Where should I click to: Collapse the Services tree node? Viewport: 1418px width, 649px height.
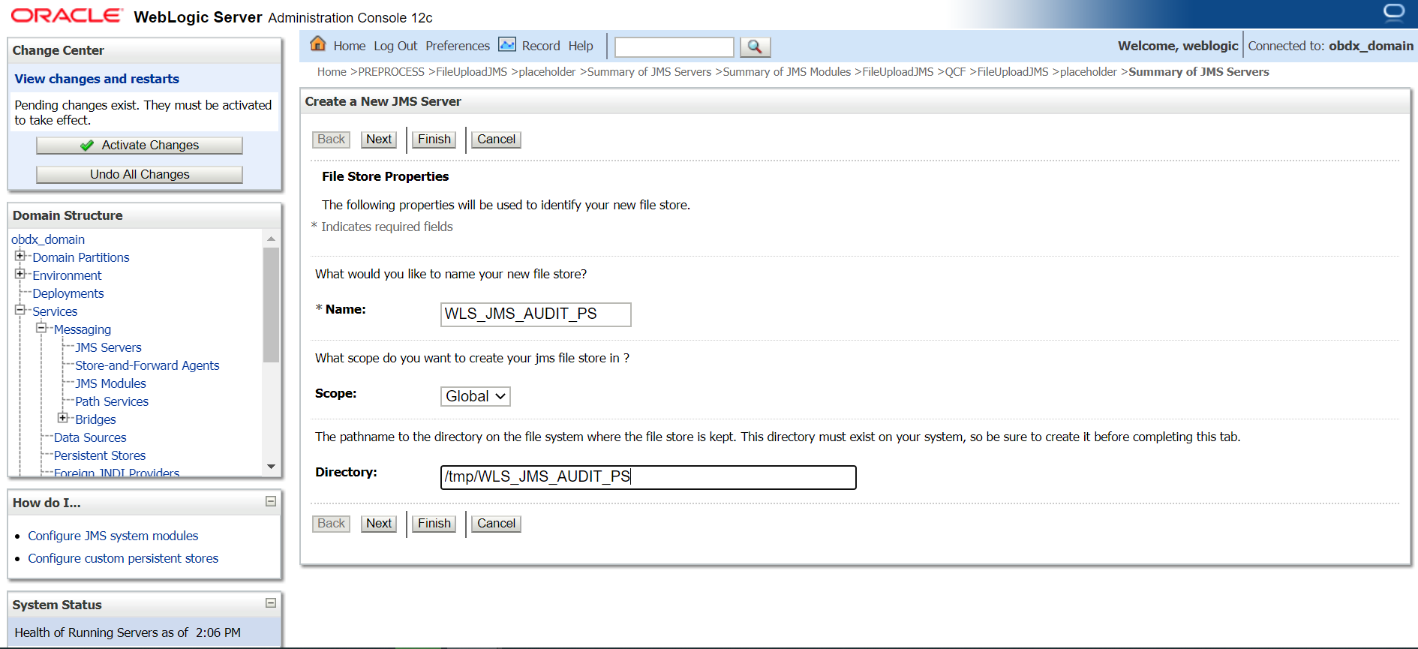click(x=20, y=310)
